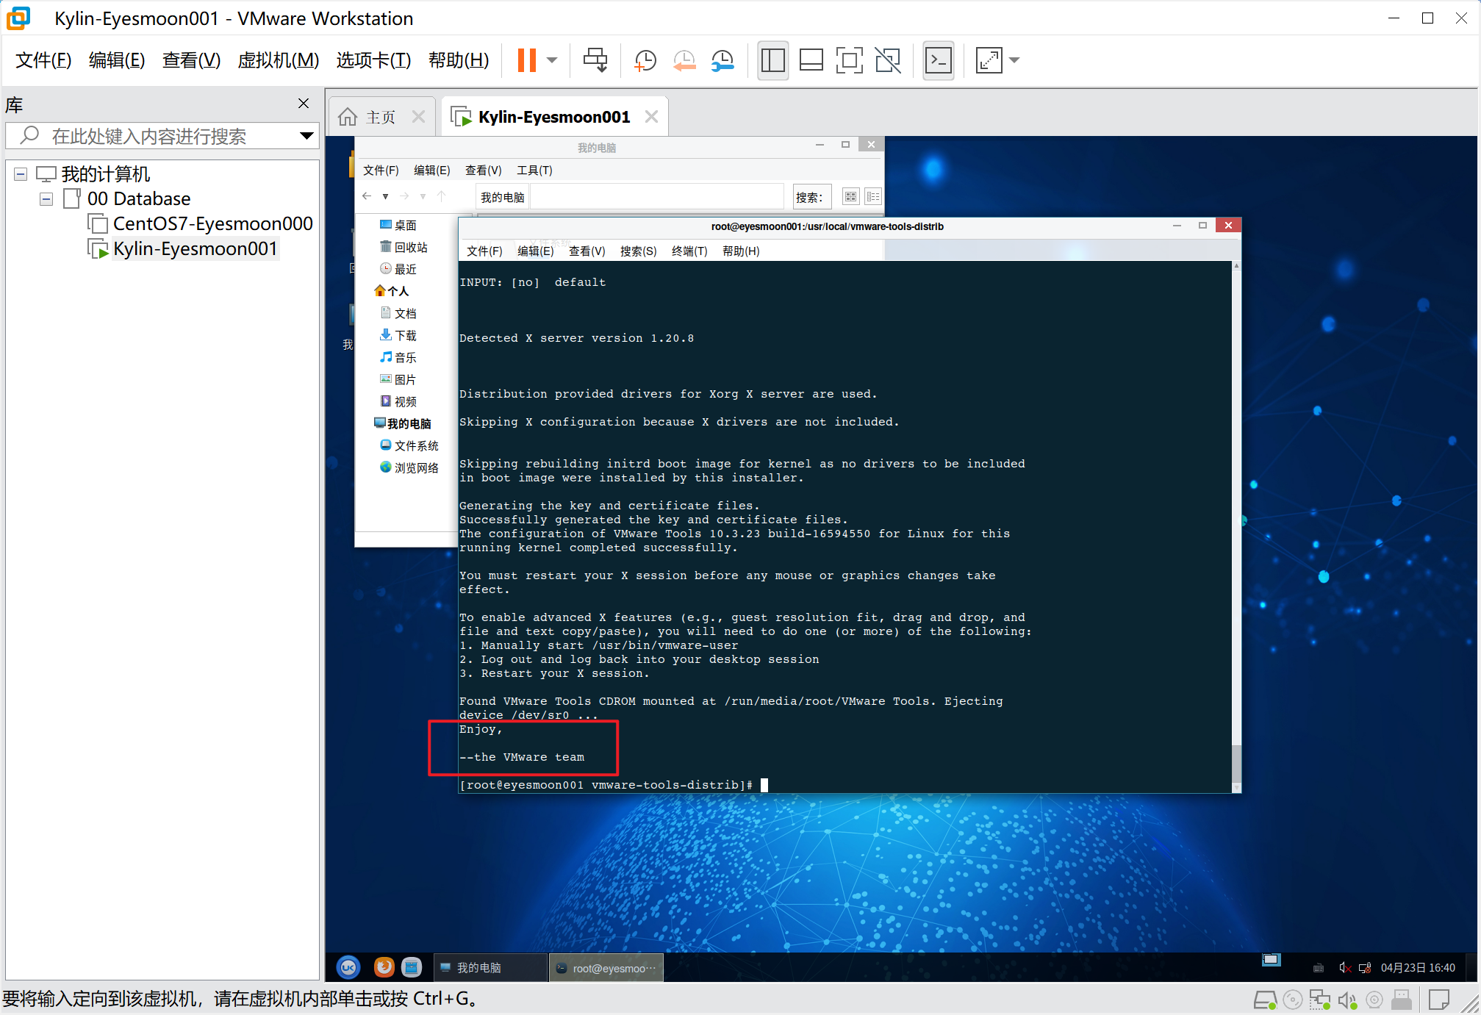Select 最近 in file manager sidebar
The width and height of the screenshot is (1481, 1015).
click(399, 269)
